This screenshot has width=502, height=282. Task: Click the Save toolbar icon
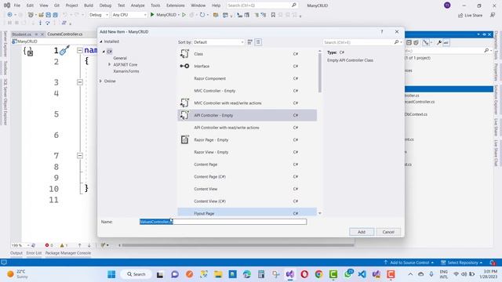point(48,15)
